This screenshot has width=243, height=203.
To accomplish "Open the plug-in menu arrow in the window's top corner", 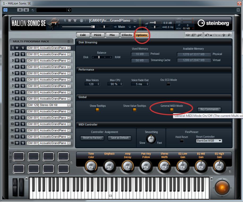I will 238,10.
